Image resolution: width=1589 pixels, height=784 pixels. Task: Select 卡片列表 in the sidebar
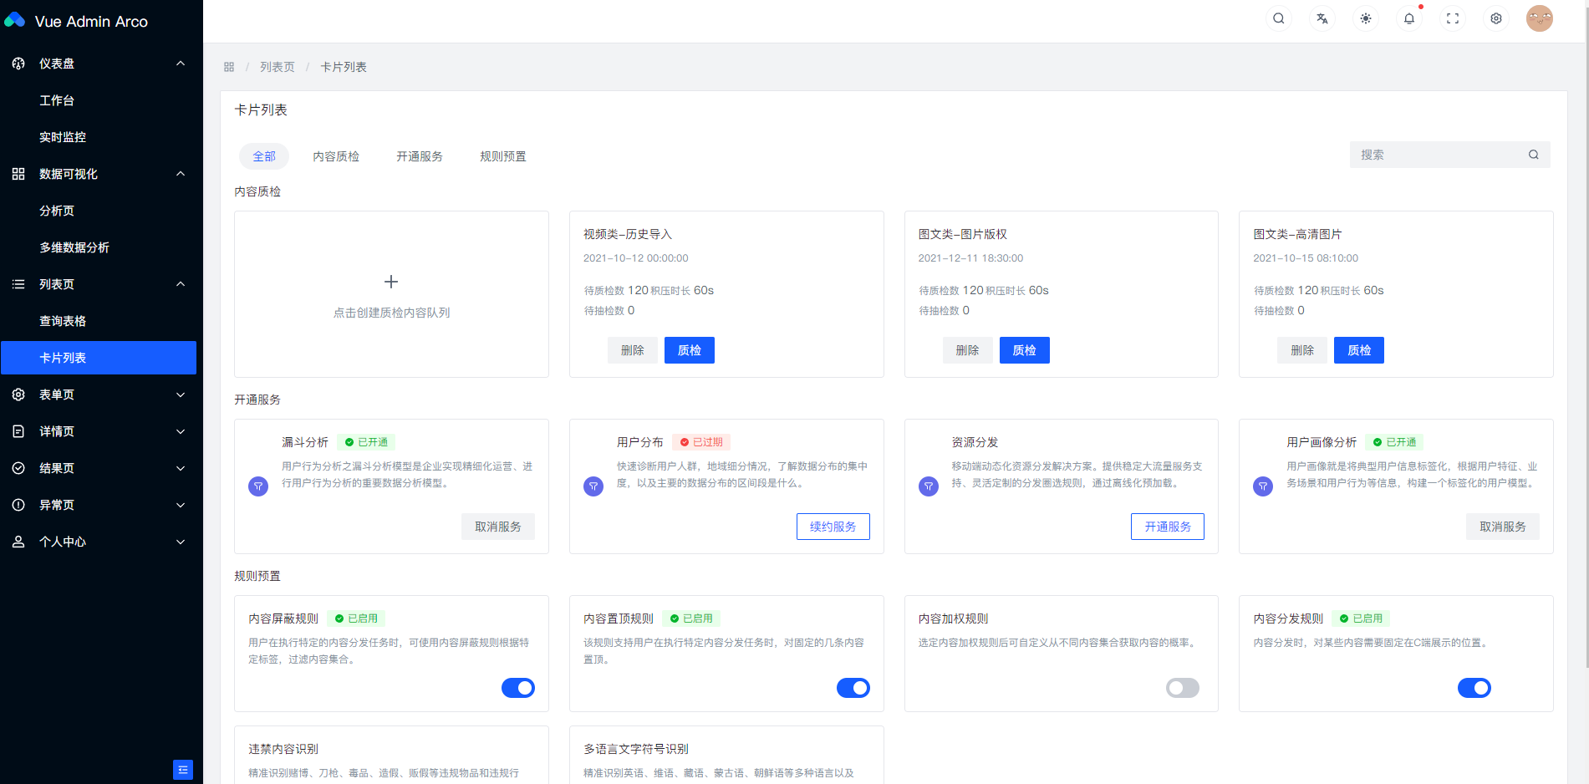(x=99, y=358)
